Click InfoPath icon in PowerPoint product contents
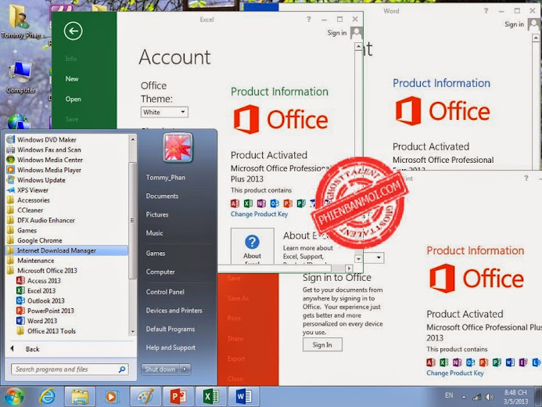 click(523, 362)
